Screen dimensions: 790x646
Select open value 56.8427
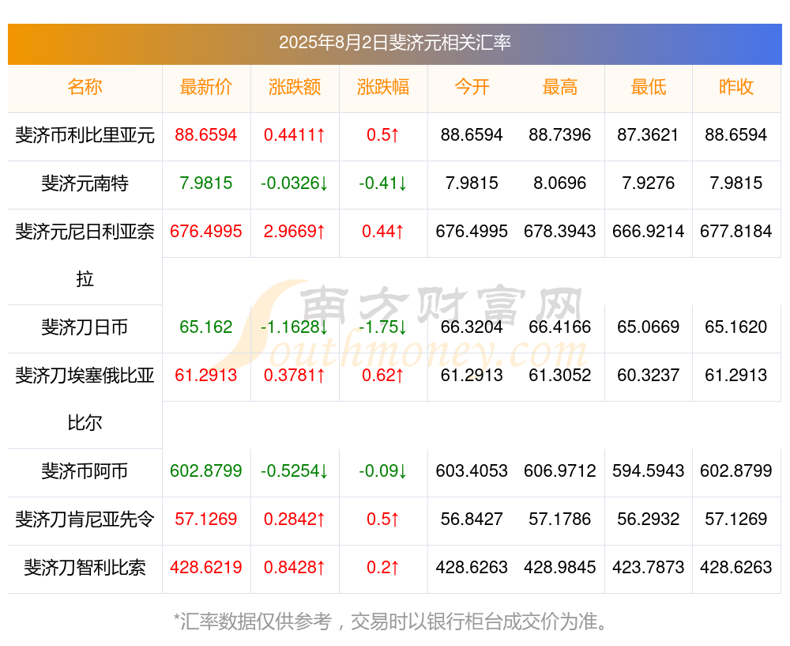tap(472, 519)
